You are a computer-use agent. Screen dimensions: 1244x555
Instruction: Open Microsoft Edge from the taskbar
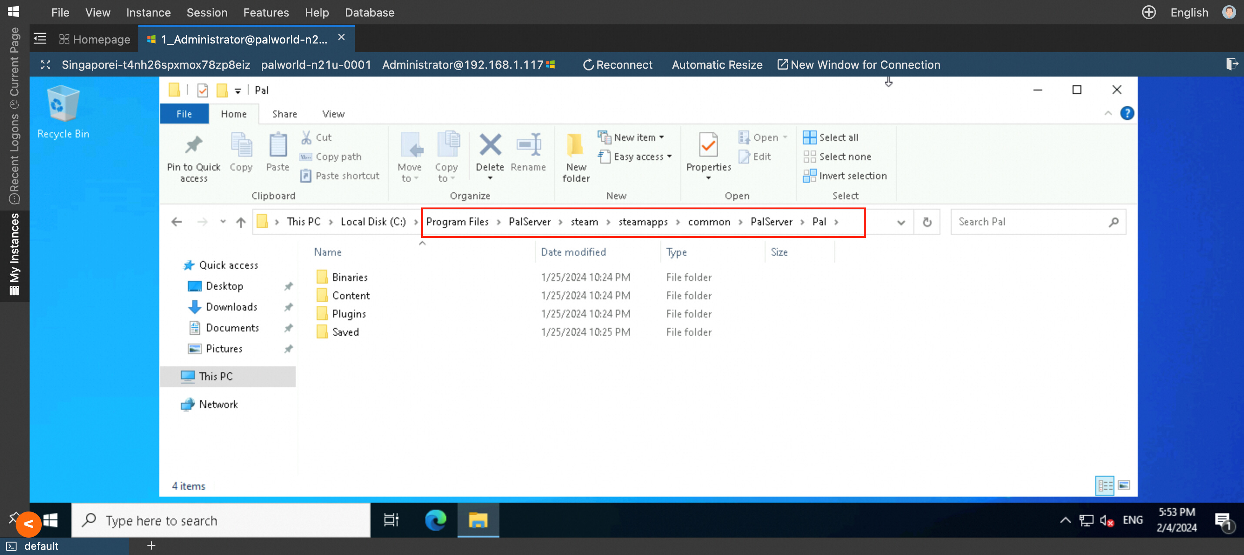point(435,520)
